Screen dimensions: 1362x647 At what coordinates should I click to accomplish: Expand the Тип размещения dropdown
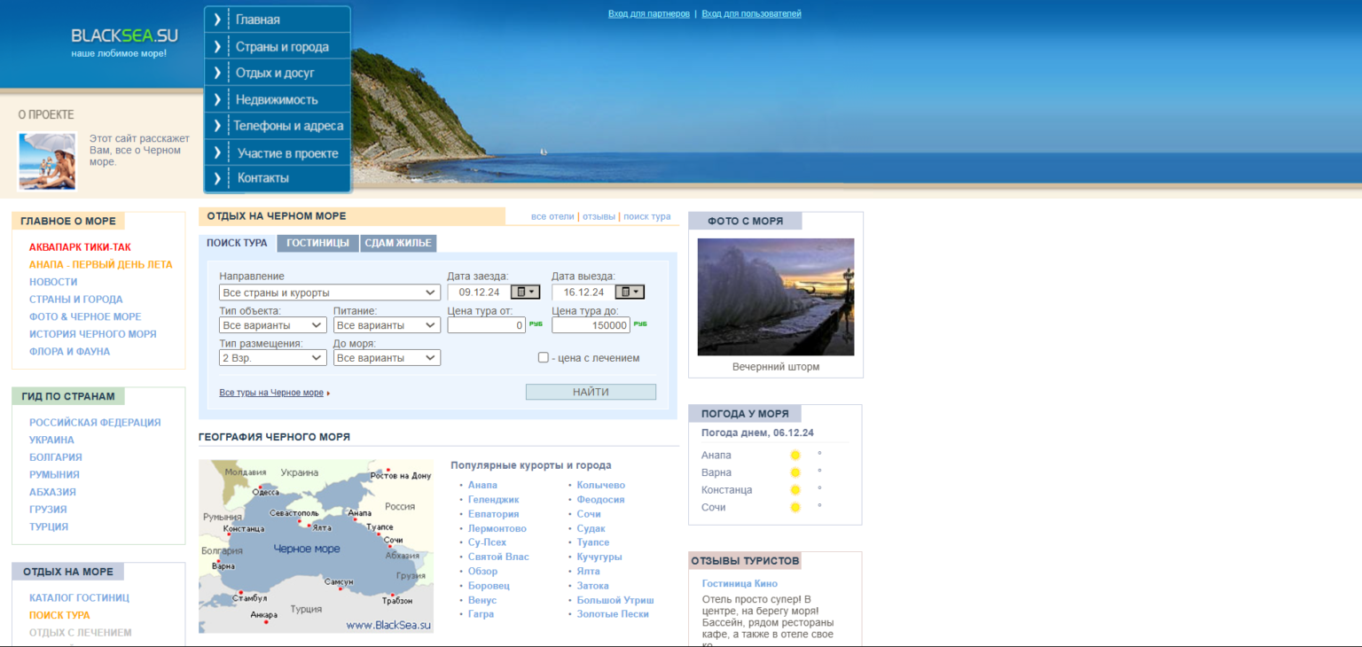273,358
